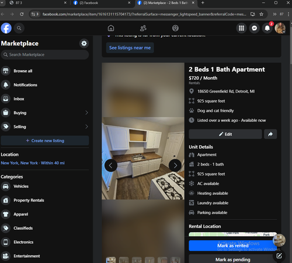Bookmark this page with the star
The height and width of the screenshot is (263, 292).
[261, 14]
